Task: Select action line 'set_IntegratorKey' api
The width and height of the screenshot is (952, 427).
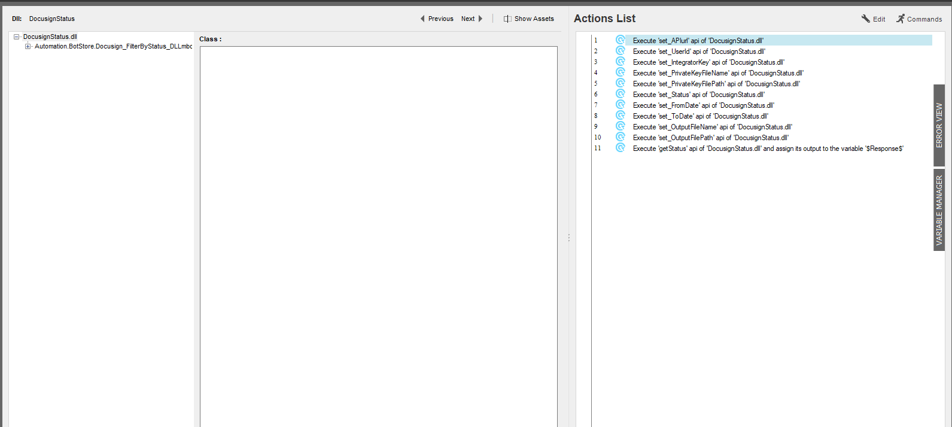Action: [x=708, y=62]
